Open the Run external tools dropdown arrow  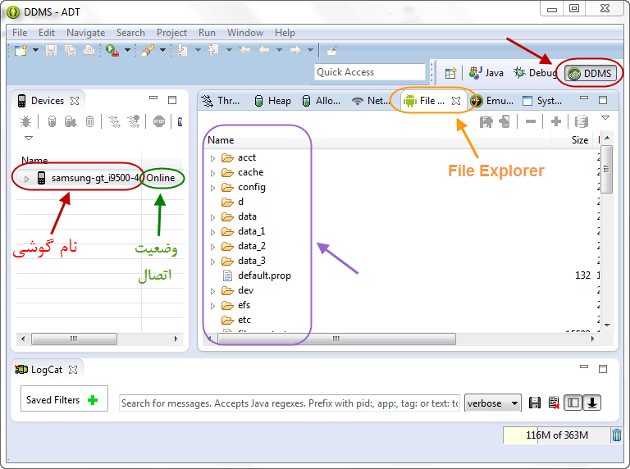127,50
